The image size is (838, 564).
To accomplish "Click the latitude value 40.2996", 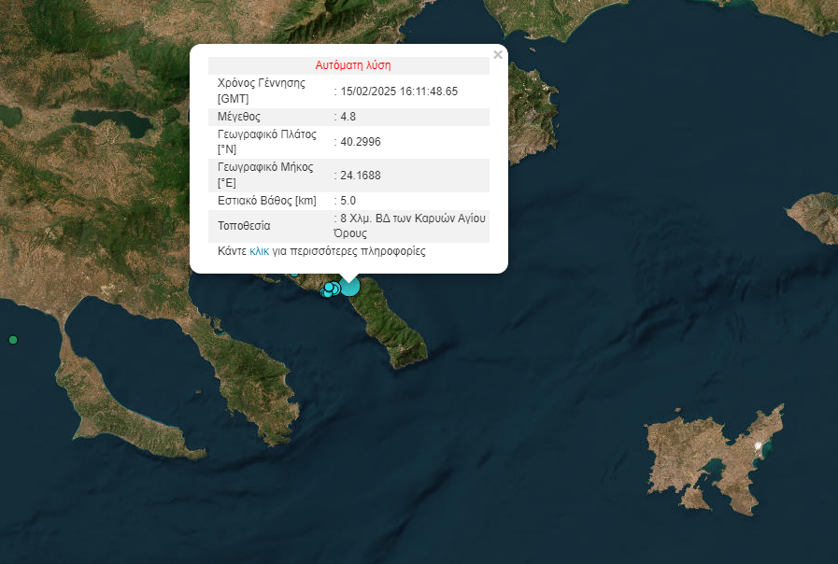I will [x=361, y=142].
